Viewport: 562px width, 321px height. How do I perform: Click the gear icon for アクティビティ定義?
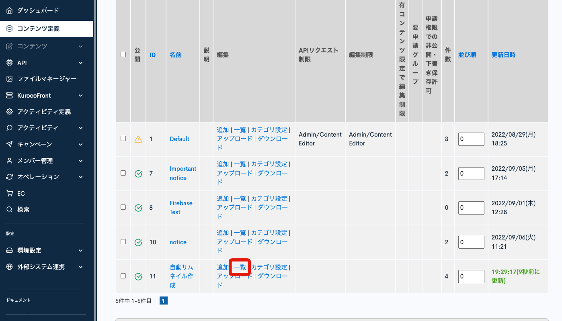point(10,112)
